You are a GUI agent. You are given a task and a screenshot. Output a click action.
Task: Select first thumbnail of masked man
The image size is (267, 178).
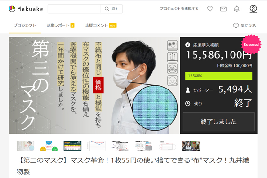tap(25, 146)
